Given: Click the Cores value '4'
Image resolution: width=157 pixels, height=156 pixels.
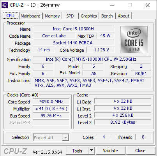Looking at the screenshot, I should (104, 137).
